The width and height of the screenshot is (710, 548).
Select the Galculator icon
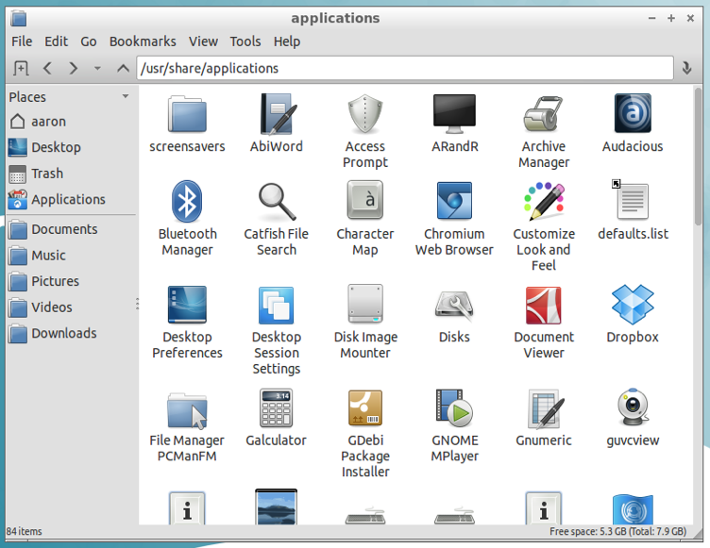(277, 408)
